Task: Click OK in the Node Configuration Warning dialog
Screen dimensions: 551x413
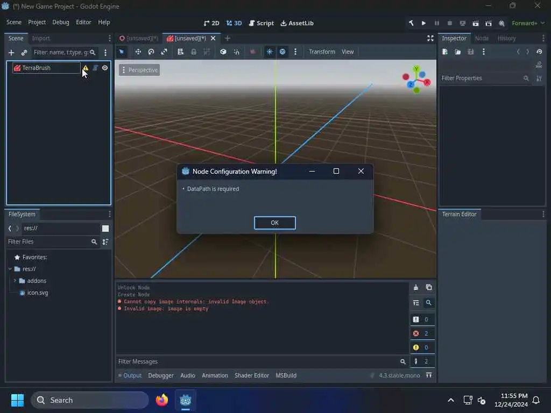Action: [274, 223]
